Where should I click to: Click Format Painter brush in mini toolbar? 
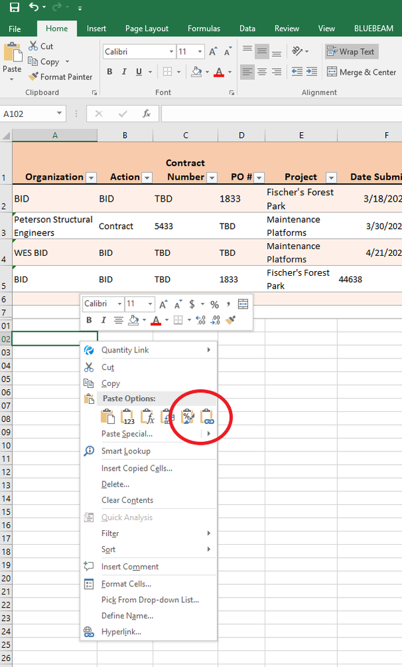[x=230, y=320]
